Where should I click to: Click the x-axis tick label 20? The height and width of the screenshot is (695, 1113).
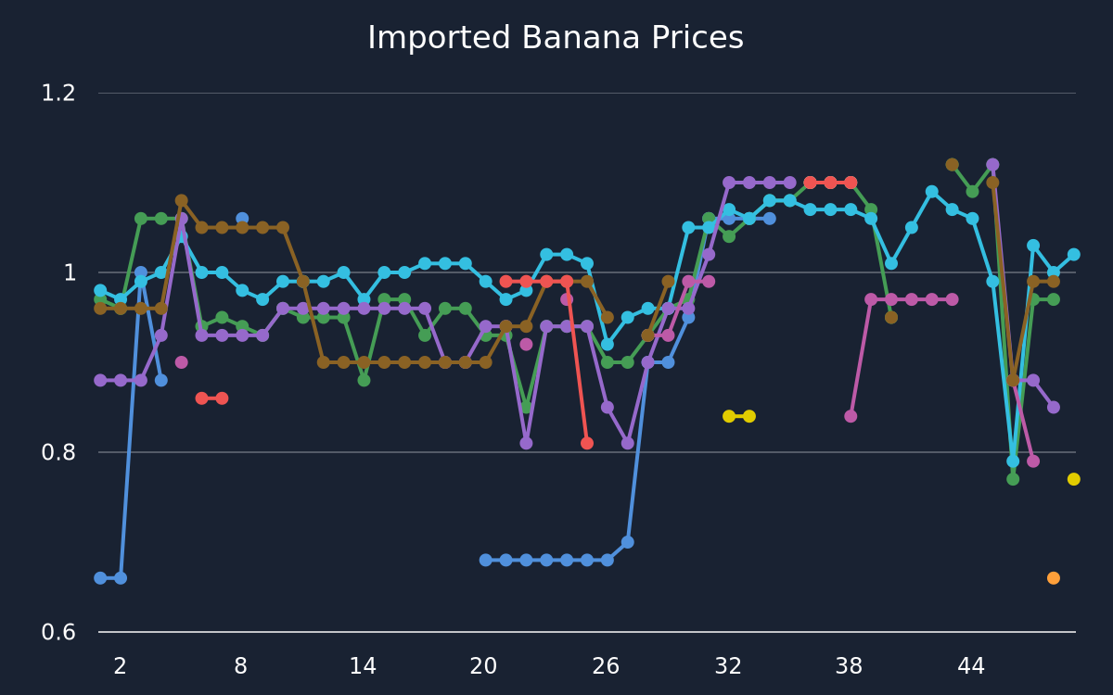pos(484,666)
